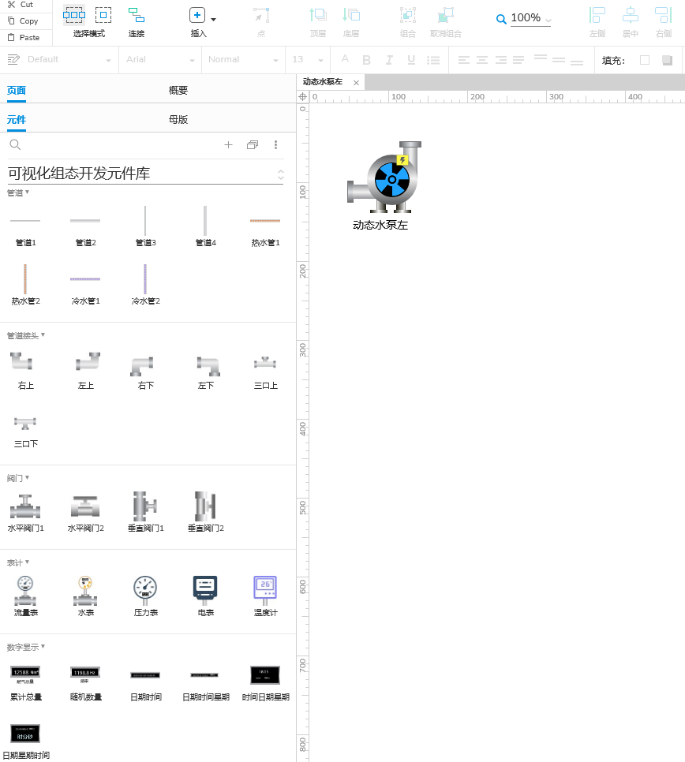Toggle the contained selection mode icon
Image resolution: width=685 pixels, height=762 pixels.
tap(103, 14)
